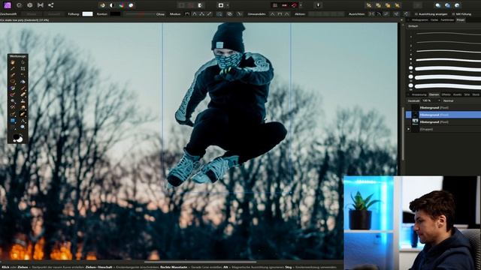Click the last yellow arrange-order icon
The image size is (481, 270).
(x=398, y=5)
